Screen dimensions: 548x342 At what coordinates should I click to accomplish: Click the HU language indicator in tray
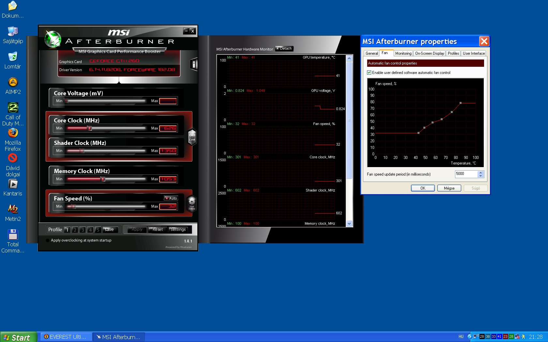461,336
